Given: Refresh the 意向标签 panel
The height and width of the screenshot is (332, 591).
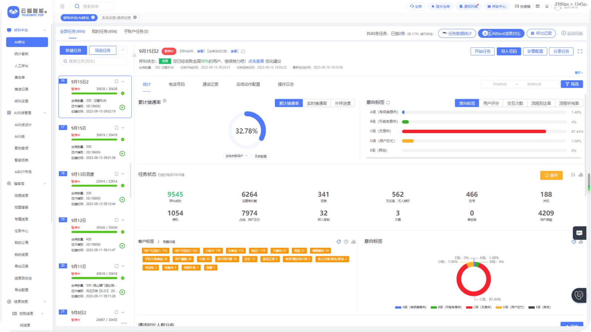Looking at the screenshot, I should 388,102.
